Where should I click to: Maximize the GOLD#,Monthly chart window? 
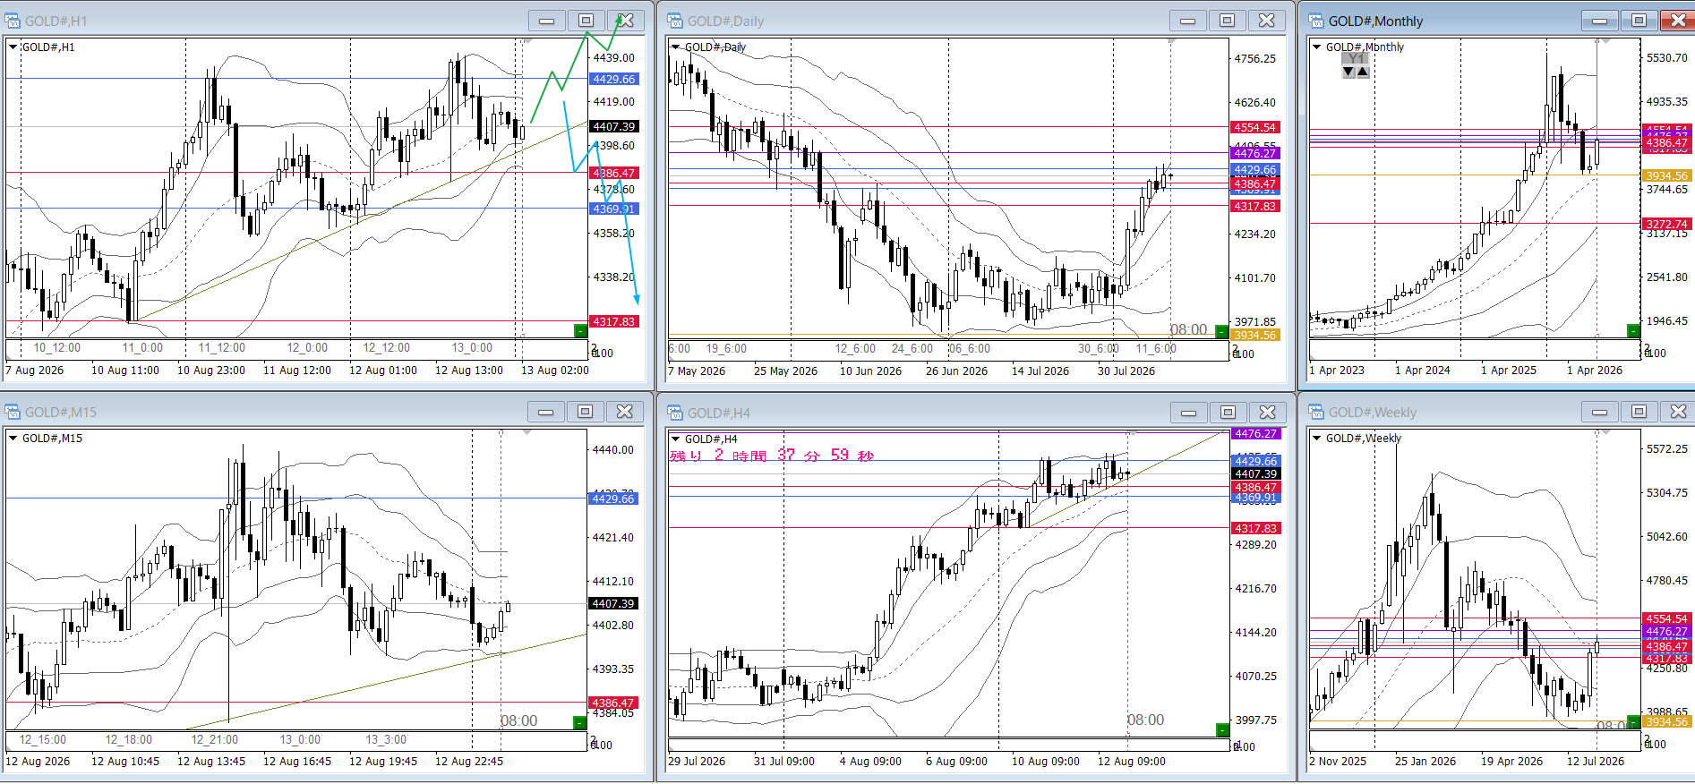pyautogui.click(x=1639, y=21)
